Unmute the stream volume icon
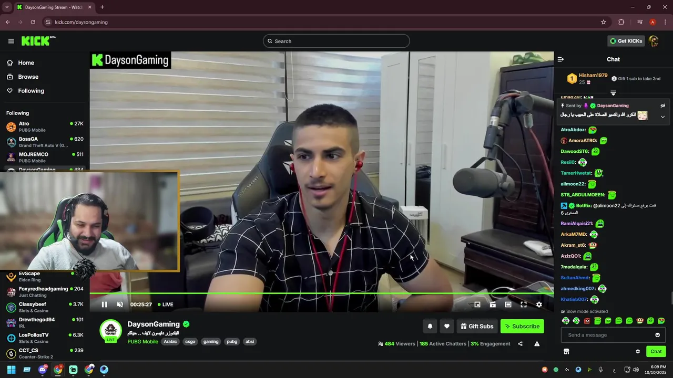673x378 pixels. [x=120, y=304]
